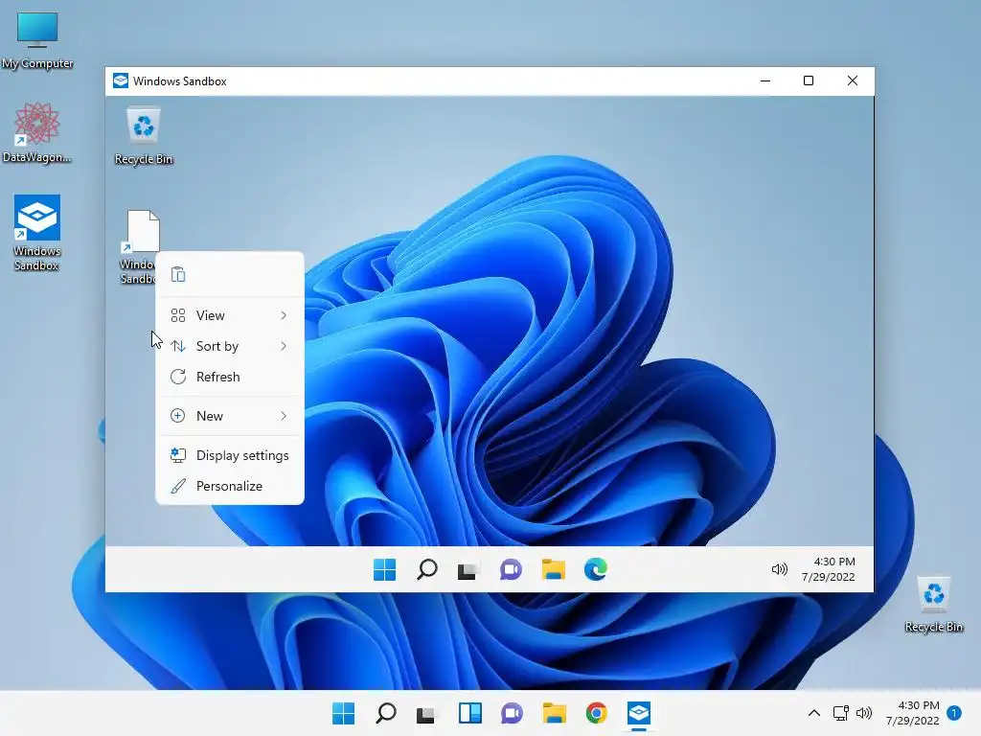The image size is (981, 736).
Task: Launch Microsoft Edge in sandbox taskbar
Action: pos(596,569)
